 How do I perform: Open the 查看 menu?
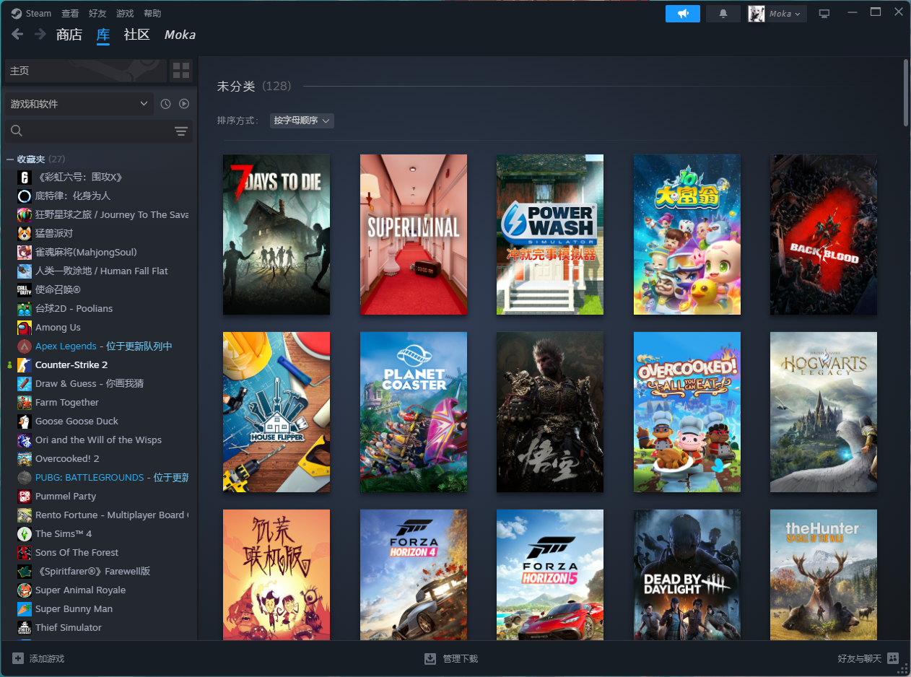click(70, 14)
